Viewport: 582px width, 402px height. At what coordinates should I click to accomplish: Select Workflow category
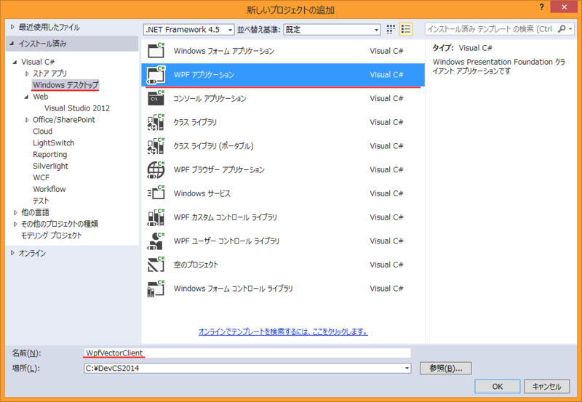(49, 189)
